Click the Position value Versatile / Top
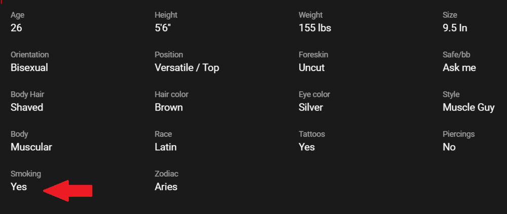The height and width of the screenshot is (214, 507). click(x=187, y=68)
